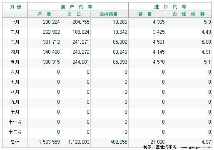Click the March import sales 4,561
The image size is (214, 150).
tap(159, 42)
